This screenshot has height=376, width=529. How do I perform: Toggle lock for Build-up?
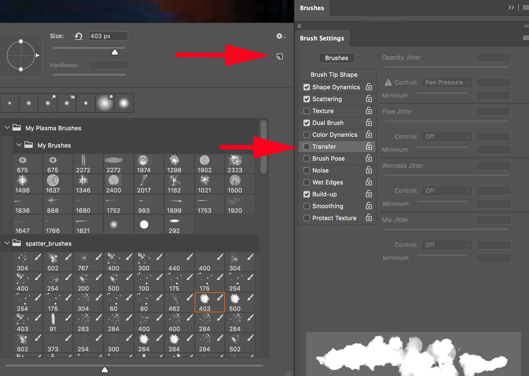[369, 194]
